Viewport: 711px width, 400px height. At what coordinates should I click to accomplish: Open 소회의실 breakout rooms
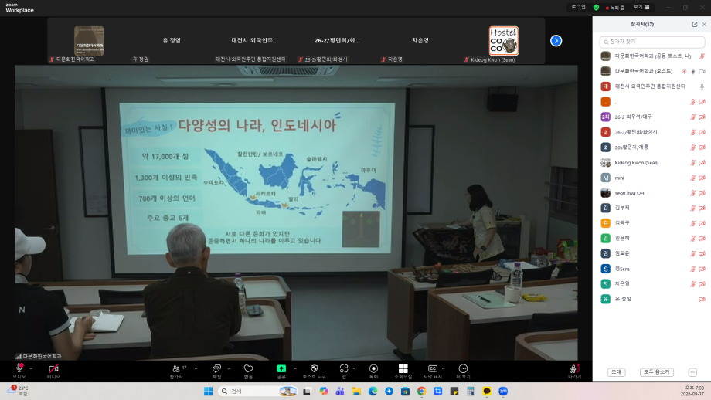point(403,371)
